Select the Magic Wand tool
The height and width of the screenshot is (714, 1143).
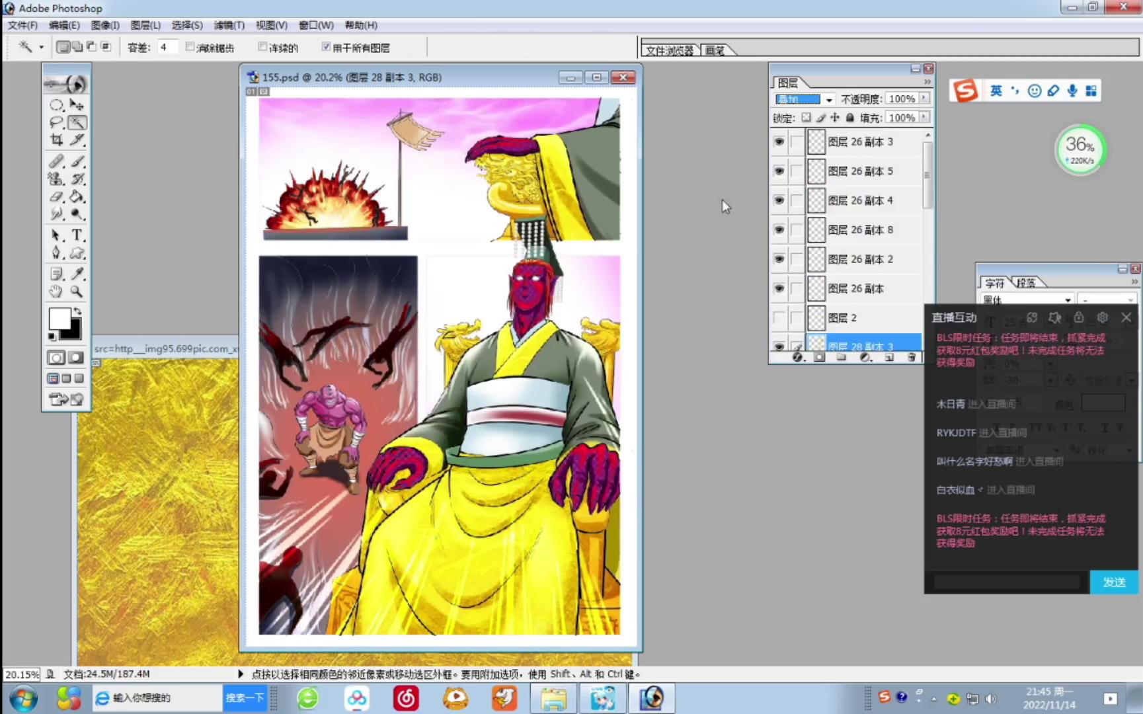pos(77,122)
